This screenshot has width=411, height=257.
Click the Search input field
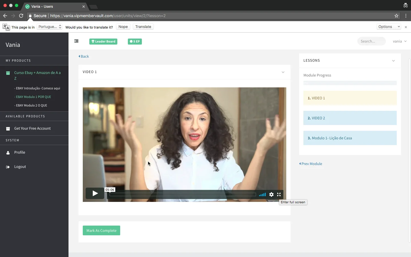371,41
